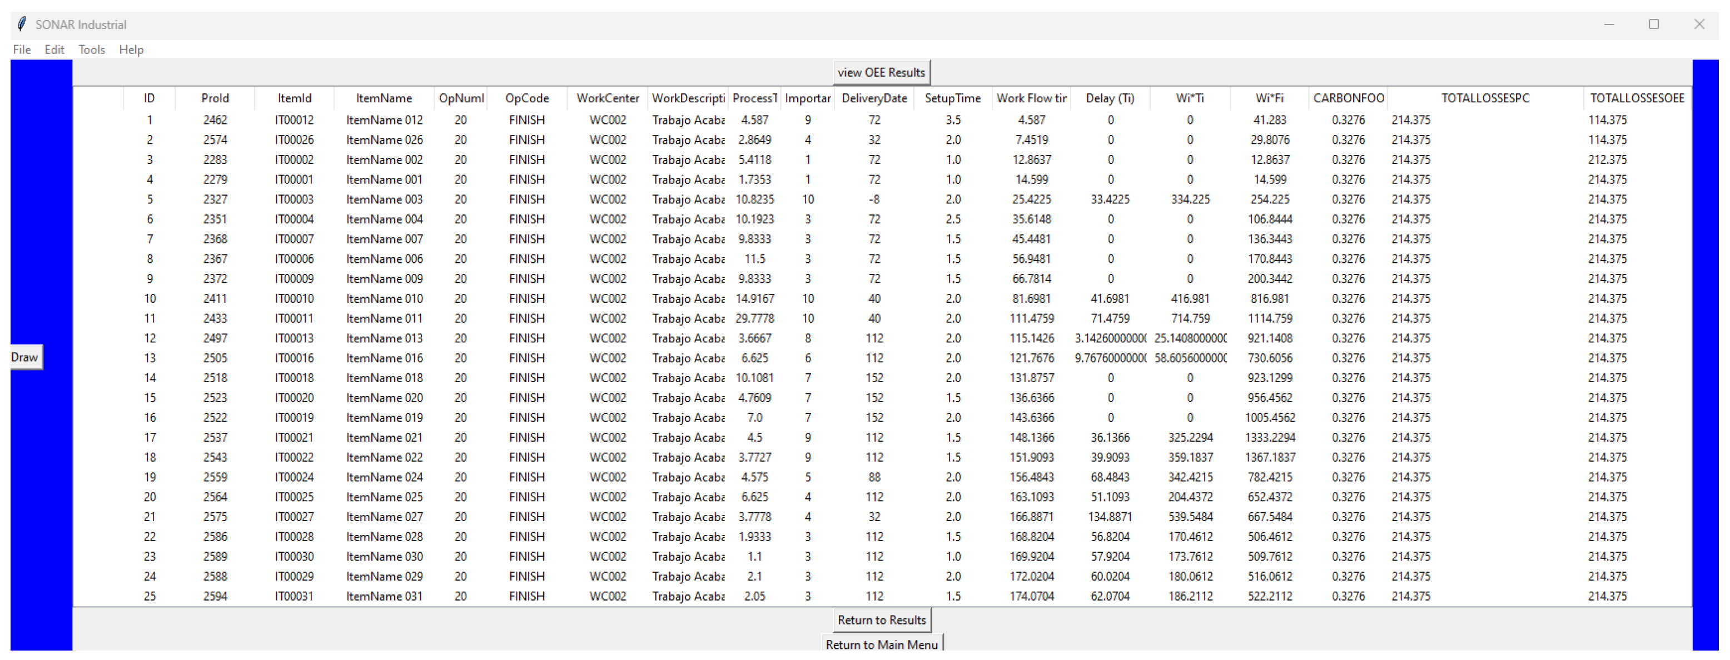This screenshot has height=660, width=1730.
Task: Select the row with ProId 2327
Action: [215, 199]
